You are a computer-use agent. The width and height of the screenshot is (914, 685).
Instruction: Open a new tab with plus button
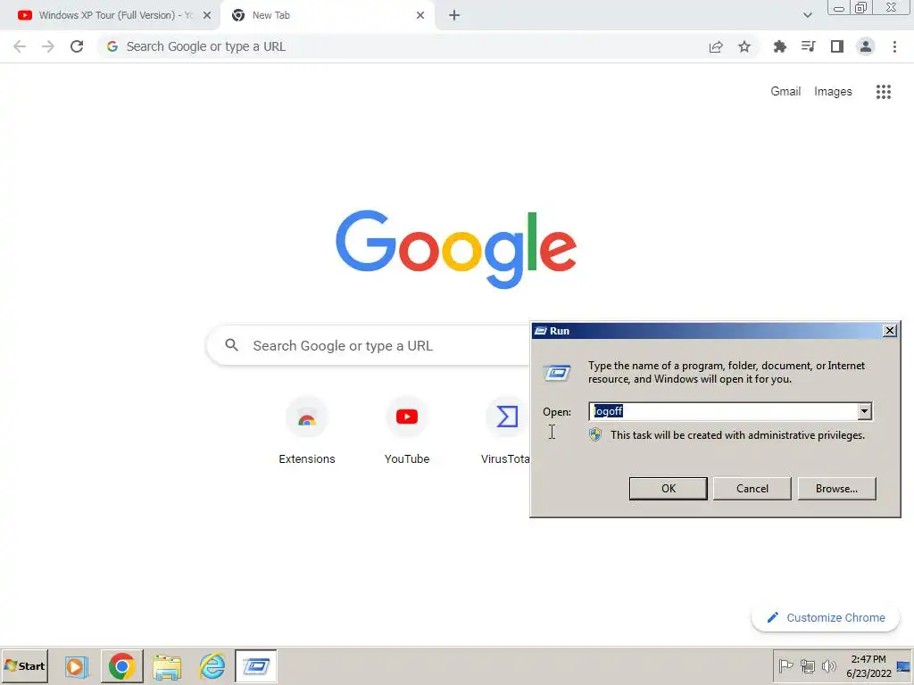point(454,15)
